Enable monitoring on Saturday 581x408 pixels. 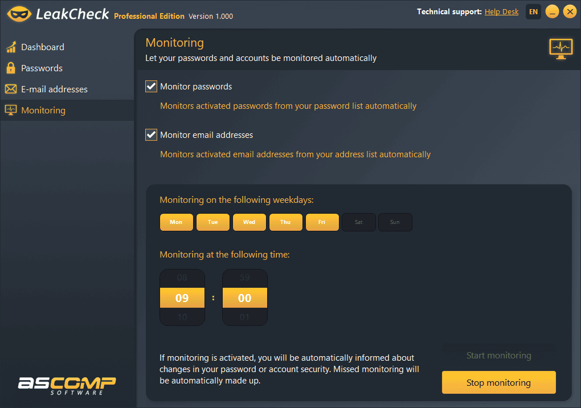click(359, 222)
